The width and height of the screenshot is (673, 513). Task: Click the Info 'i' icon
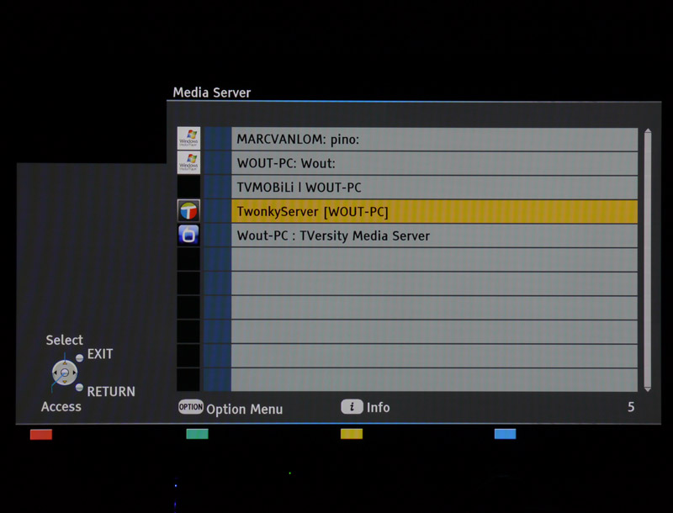352,407
